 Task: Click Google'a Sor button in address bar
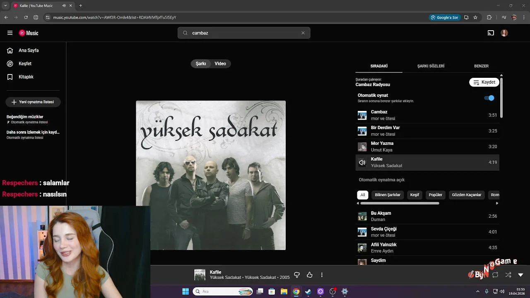[x=445, y=17]
